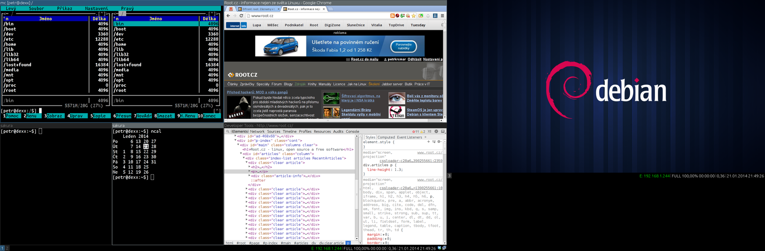Viewport: 765px width, 251px height.
Task: Click the #articles breadcrumb in DevTools
Action: tap(301, 243)
